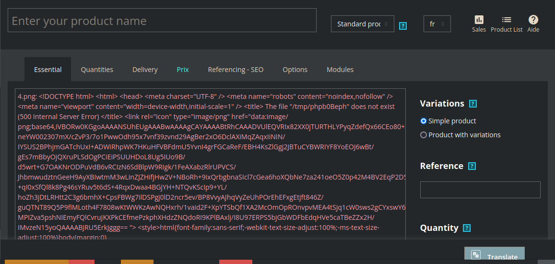Click the Variations help icon
The image size is (555, 264).
coord(473,104)
